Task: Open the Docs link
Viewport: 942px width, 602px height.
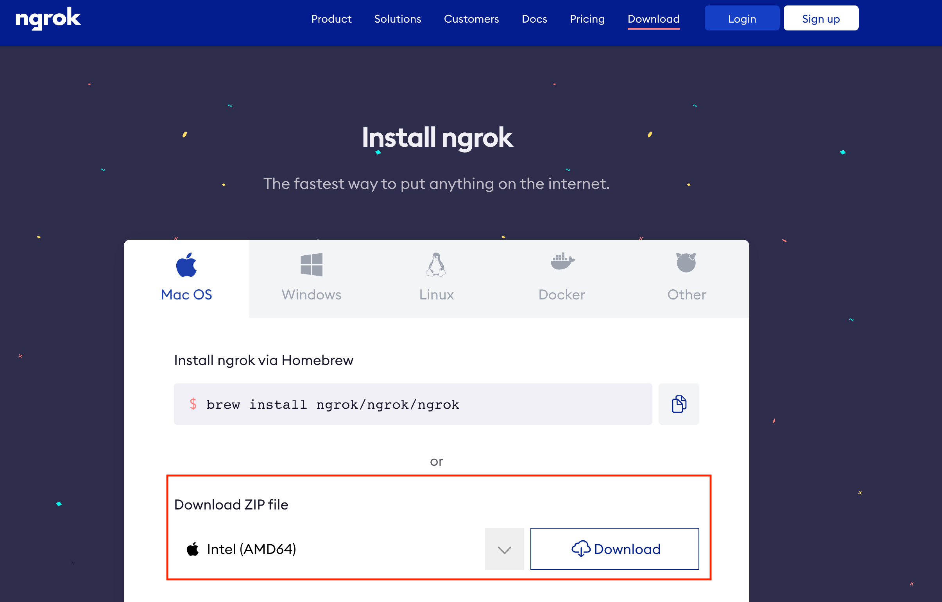Action: tap(534, 19)
